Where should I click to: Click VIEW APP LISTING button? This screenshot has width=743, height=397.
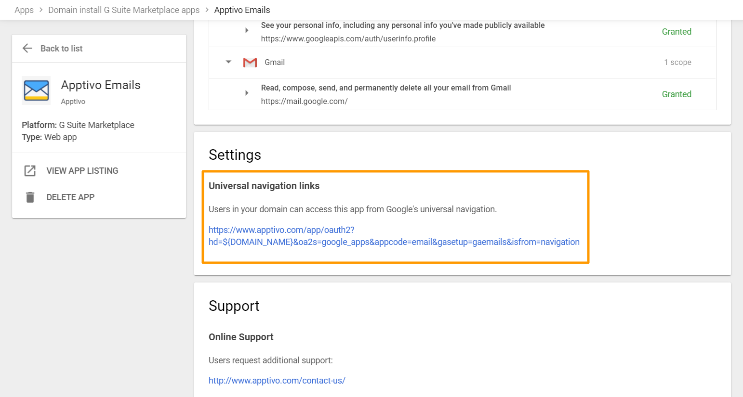[x=82, y=171]
